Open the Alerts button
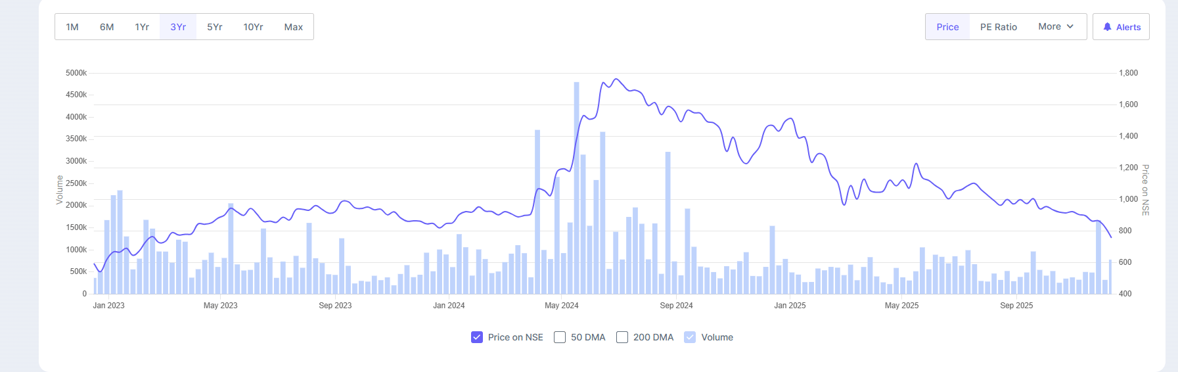Viewport: 1178px width, 372px height. [1121, 27]
